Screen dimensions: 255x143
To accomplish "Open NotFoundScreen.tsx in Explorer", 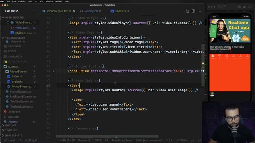I will pos(23,97).
